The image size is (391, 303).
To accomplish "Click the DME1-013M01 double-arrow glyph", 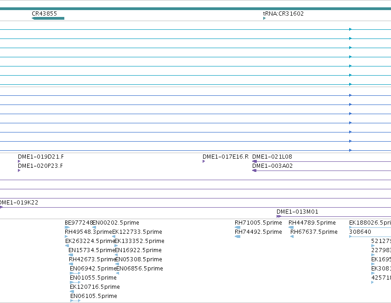I will pyautogui.click(x=279, y=216).
